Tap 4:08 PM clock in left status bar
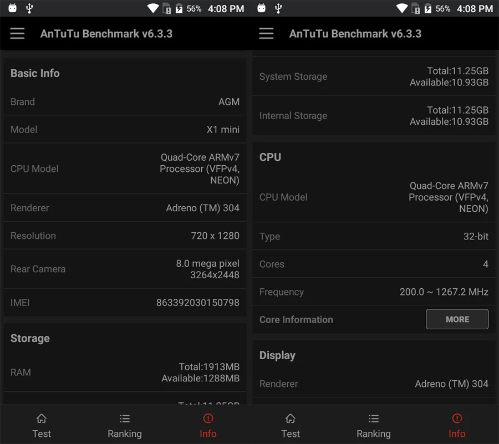499x444 pixels. pyautogui.click(x=226, y=8)
